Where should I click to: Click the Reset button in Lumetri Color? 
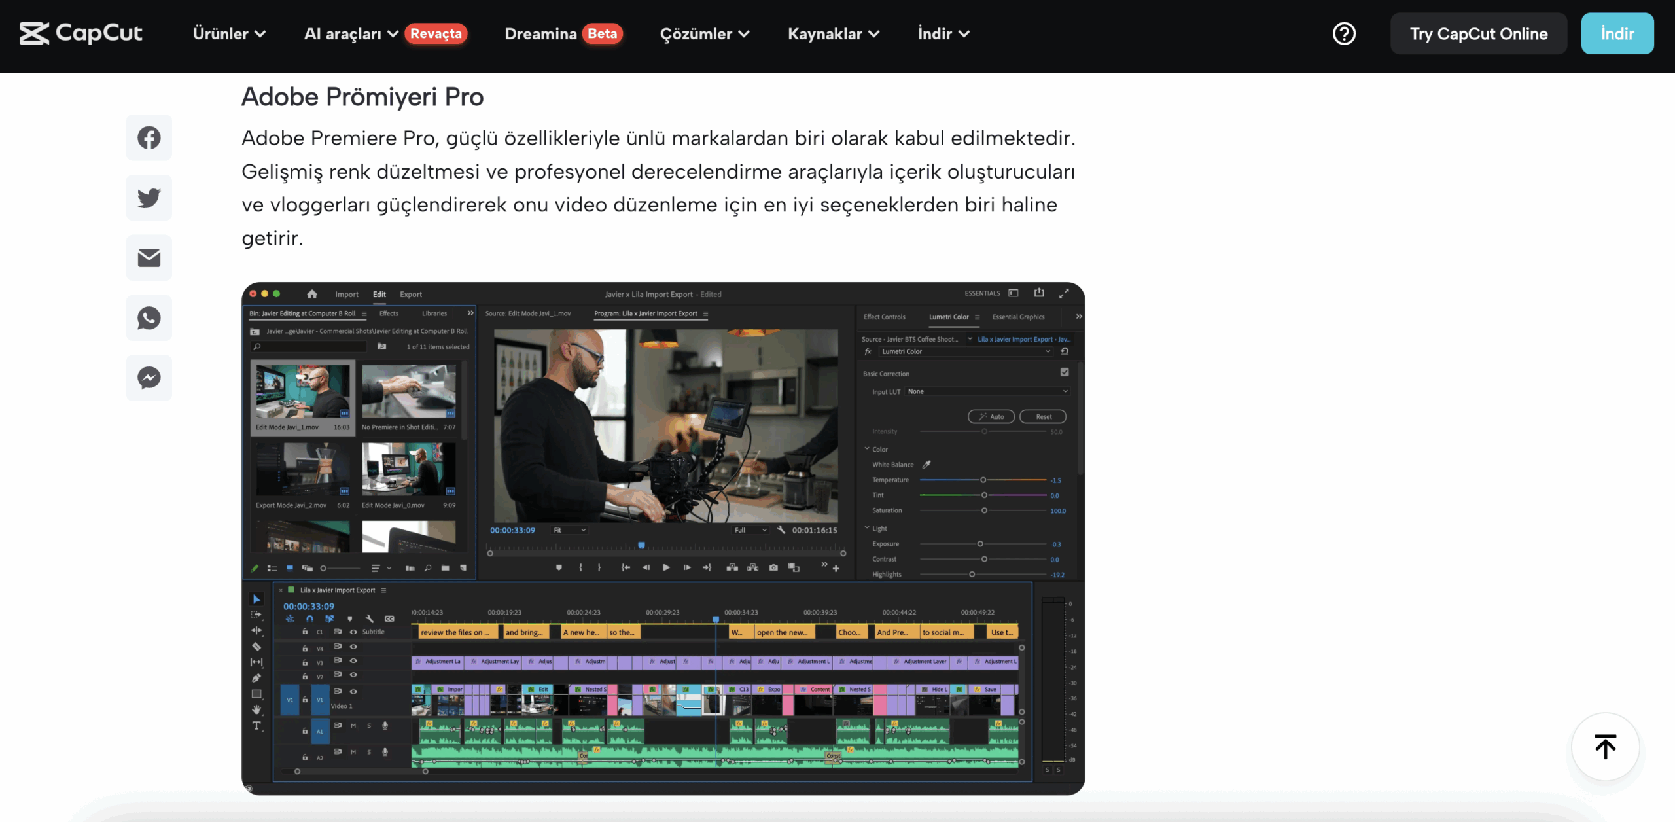coord(1043,416)
